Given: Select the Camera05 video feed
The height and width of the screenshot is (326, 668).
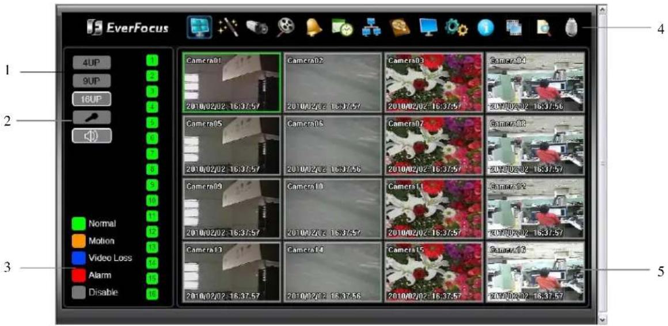Looking at the screenshot, I should [231, 145].
